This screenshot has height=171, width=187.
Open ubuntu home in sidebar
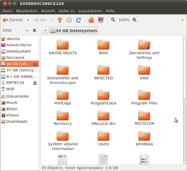(x=20, y=39)
